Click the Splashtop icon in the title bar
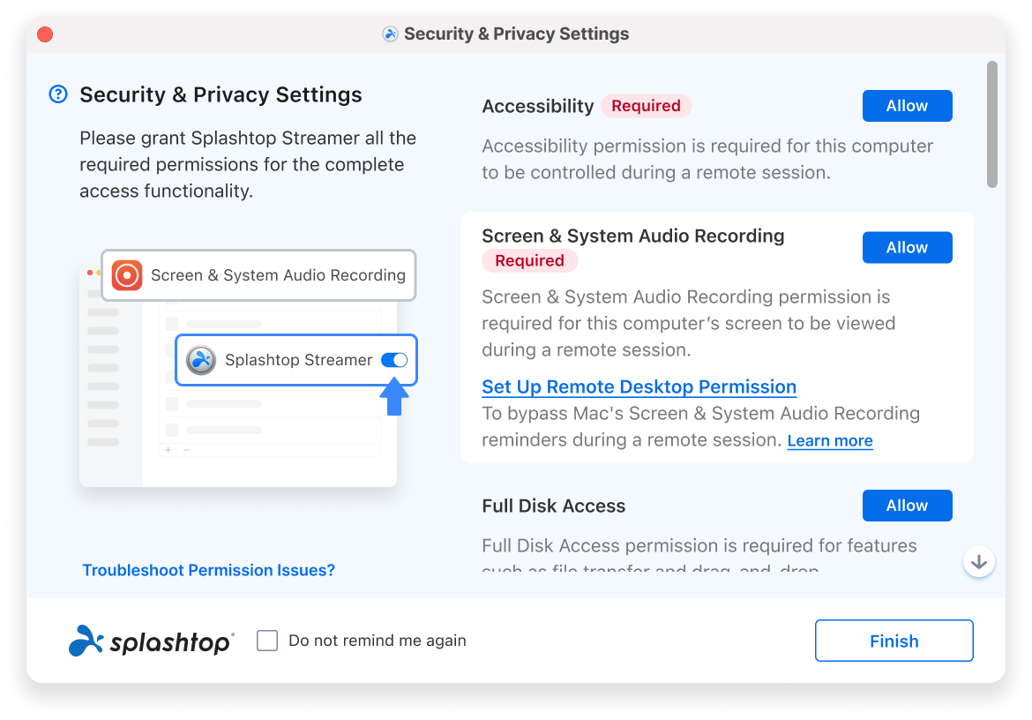This screenshot has height=720, width=1032. coord(390,34)
